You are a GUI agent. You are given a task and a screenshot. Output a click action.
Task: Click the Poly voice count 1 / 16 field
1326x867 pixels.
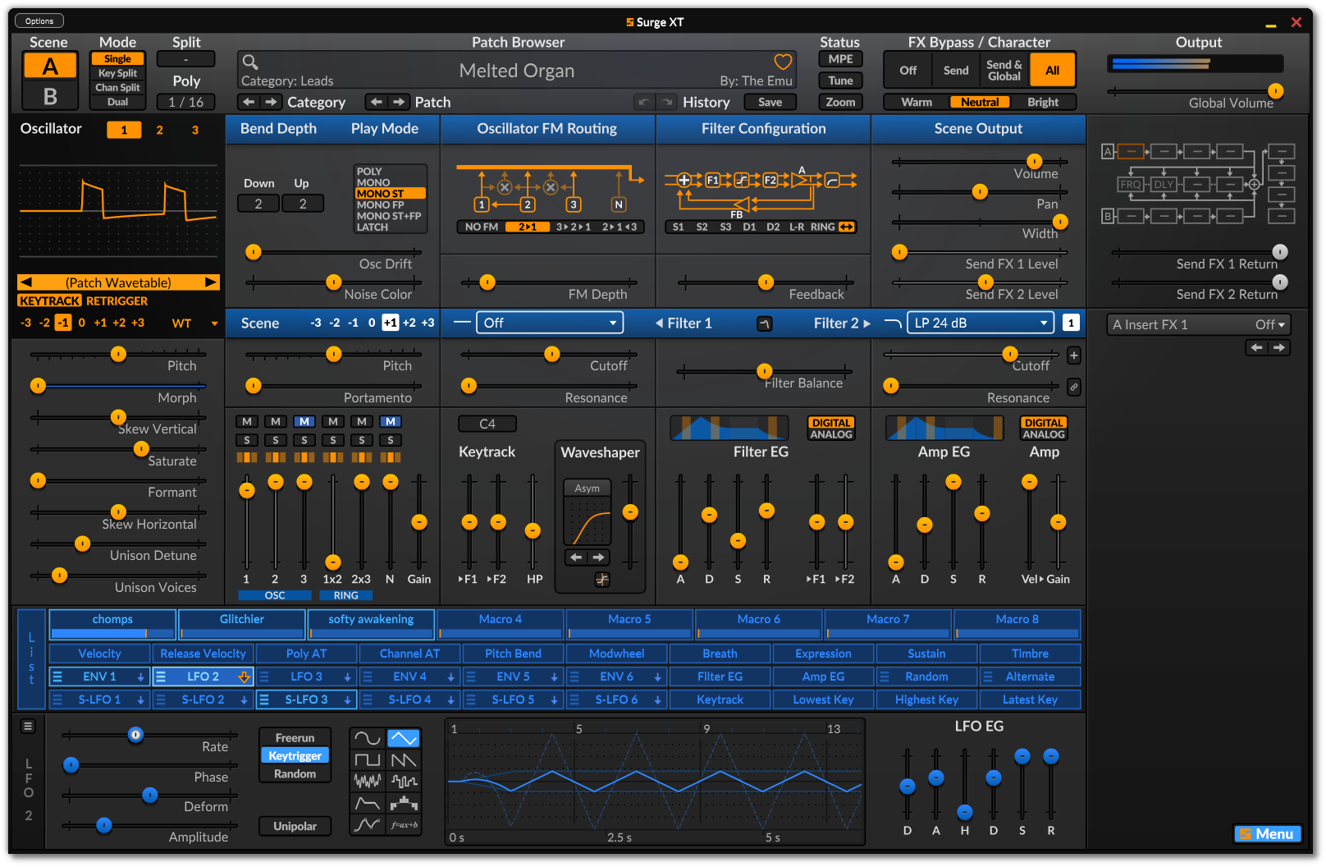click(185, 102)
